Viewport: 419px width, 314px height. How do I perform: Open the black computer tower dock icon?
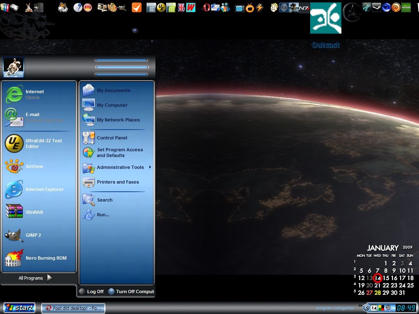[x=38, y=7]
